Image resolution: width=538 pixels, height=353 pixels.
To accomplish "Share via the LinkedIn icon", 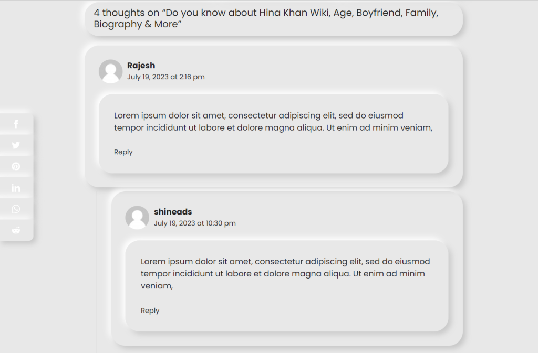I will click(16, 188).
